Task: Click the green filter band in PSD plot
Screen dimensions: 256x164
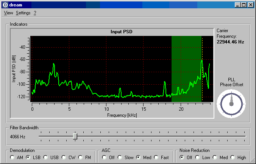Action: (186, 69)
